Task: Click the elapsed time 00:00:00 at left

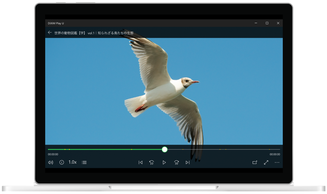Action: pyautogui.click(x=53, y=154)
